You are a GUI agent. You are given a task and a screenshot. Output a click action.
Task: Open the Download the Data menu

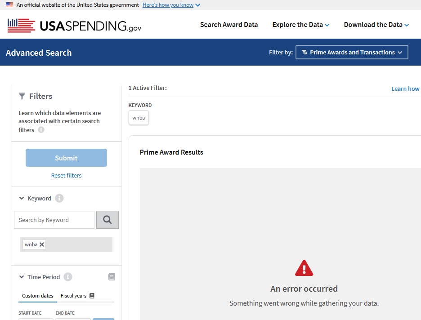click(x=376, y=25)
